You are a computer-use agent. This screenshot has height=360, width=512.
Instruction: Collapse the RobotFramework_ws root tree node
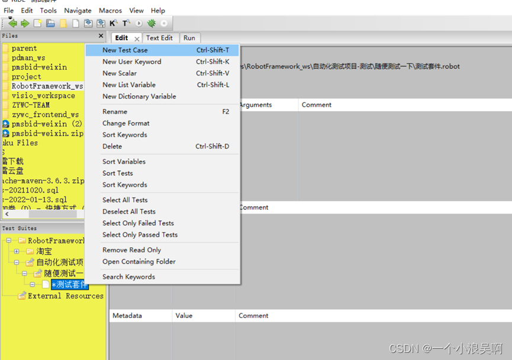pyautogui.click(x=9, y=241)
